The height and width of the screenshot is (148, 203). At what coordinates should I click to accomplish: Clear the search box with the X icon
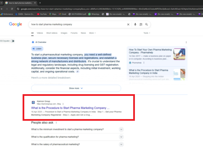(128, 25)
